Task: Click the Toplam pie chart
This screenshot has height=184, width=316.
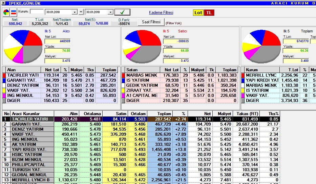Action: 261,47
